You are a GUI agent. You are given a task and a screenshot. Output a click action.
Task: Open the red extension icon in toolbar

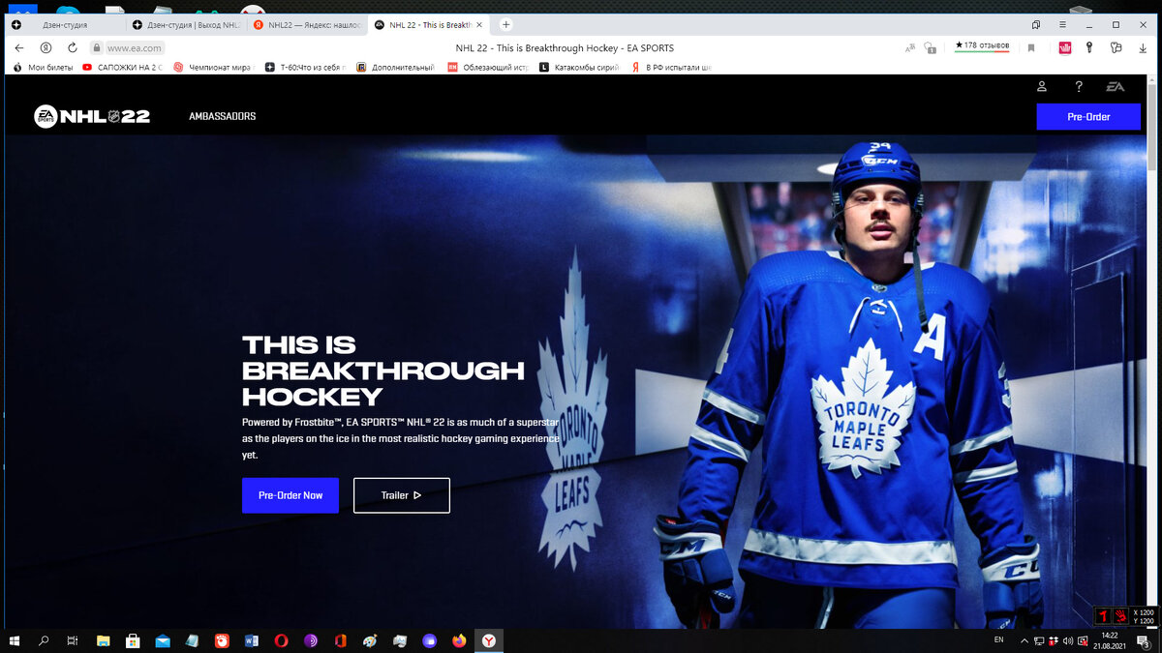click(1064, 47)
